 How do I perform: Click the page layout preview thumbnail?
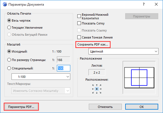[x=139, y=78]
